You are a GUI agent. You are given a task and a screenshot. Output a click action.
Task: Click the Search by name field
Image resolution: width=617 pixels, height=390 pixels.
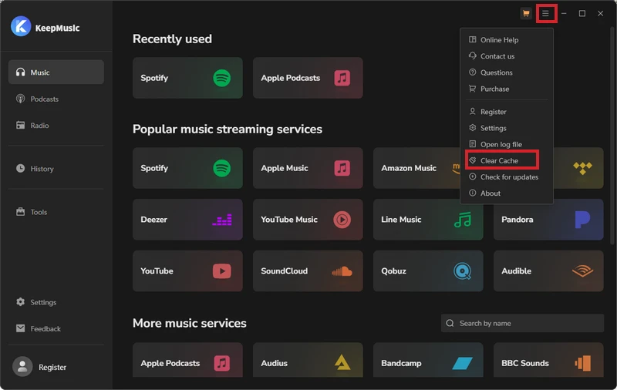click(522, 323)
